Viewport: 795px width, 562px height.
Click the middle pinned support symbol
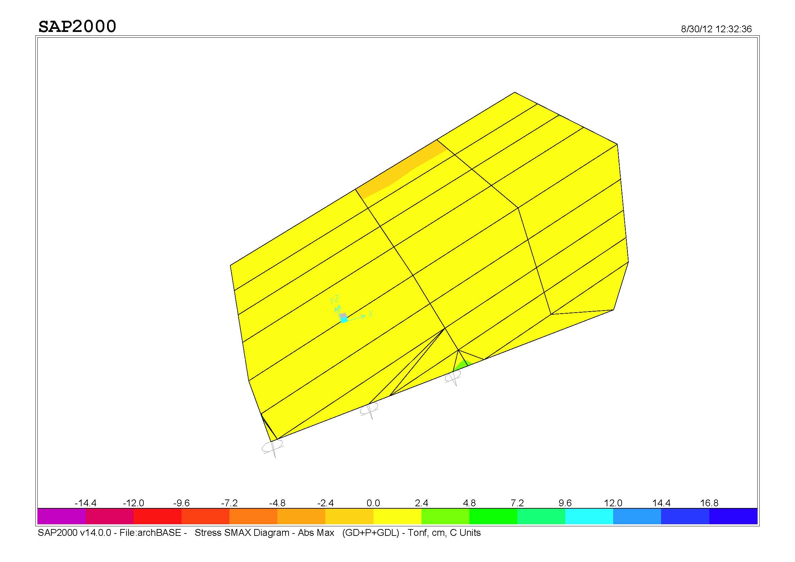[369, 409]
